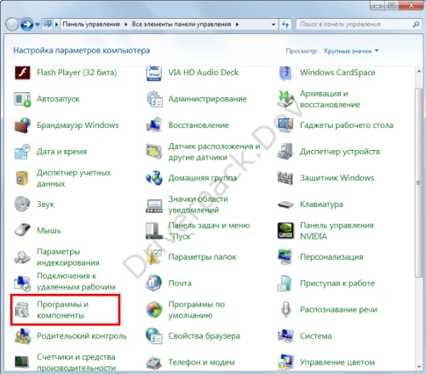Expand arrow after Панель управления breadcrumb
The image size is (426, 374).
[126, 25]
